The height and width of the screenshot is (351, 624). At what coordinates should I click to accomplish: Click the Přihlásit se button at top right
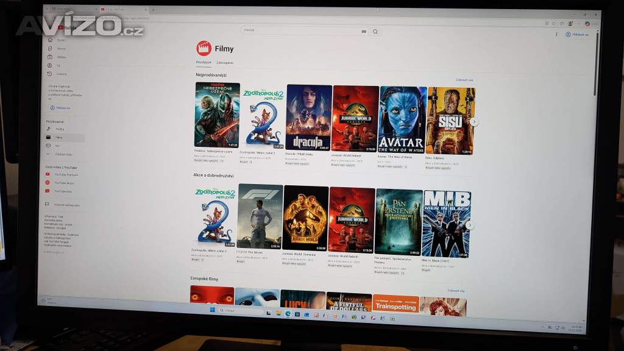577,35
